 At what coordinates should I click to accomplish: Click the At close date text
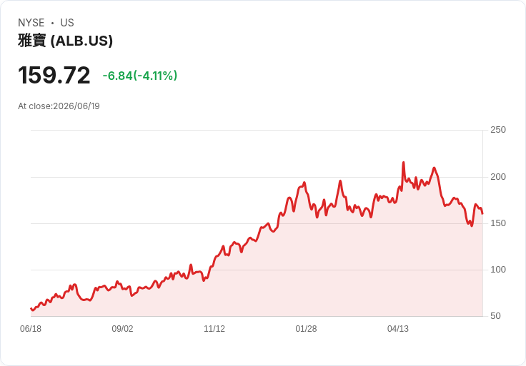coord(59,106)
